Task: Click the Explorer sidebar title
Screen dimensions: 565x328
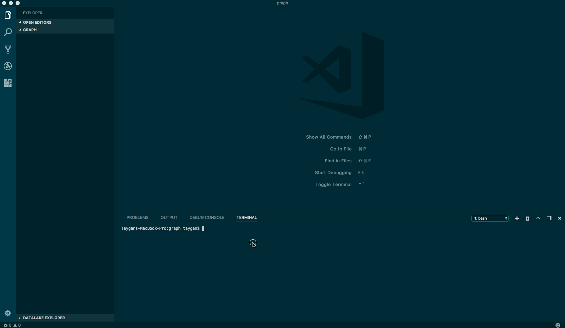Action: 33,13
